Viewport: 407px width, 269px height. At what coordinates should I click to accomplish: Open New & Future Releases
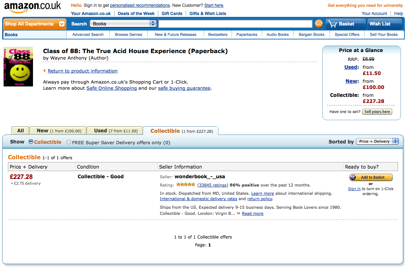[176, 34]
